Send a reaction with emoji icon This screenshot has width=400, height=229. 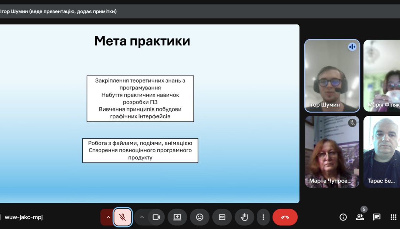tap(199, 217)
